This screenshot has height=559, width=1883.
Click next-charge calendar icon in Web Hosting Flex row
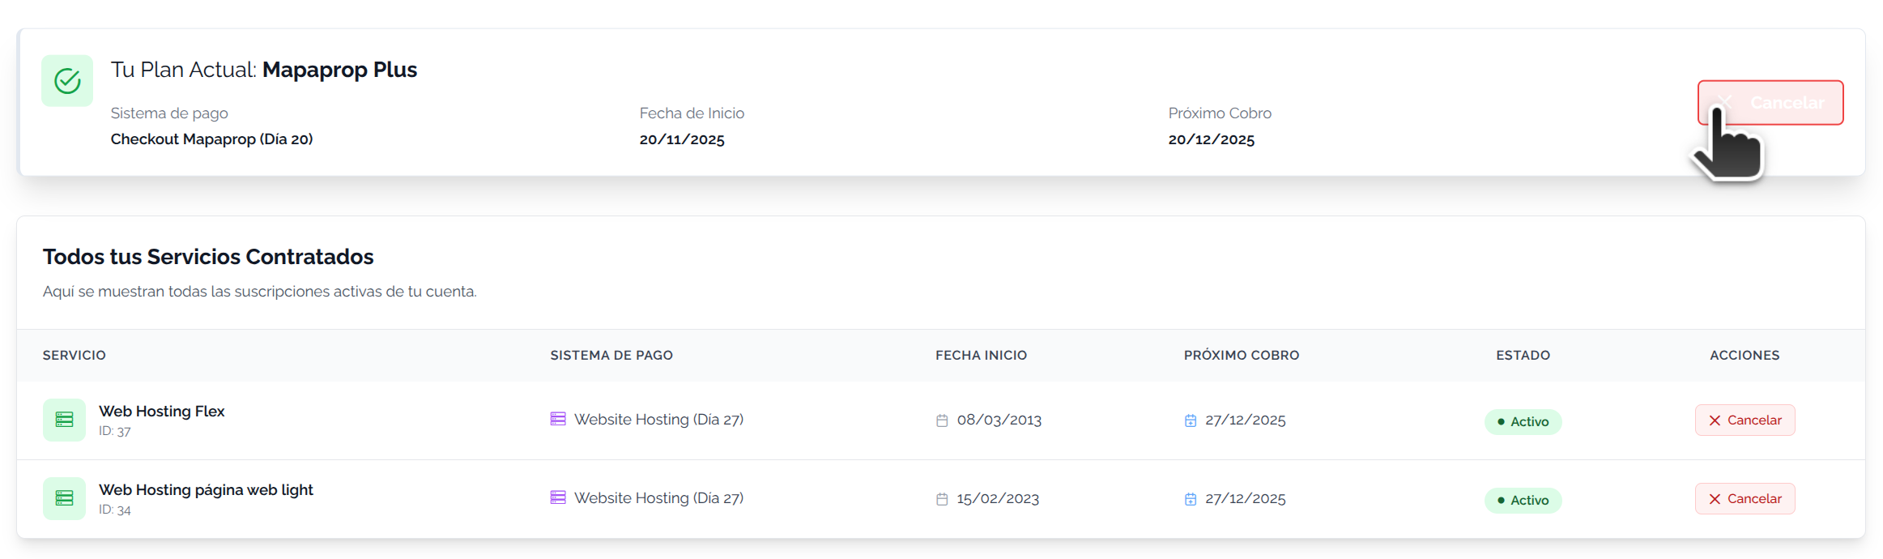[x=1191, y=420]
